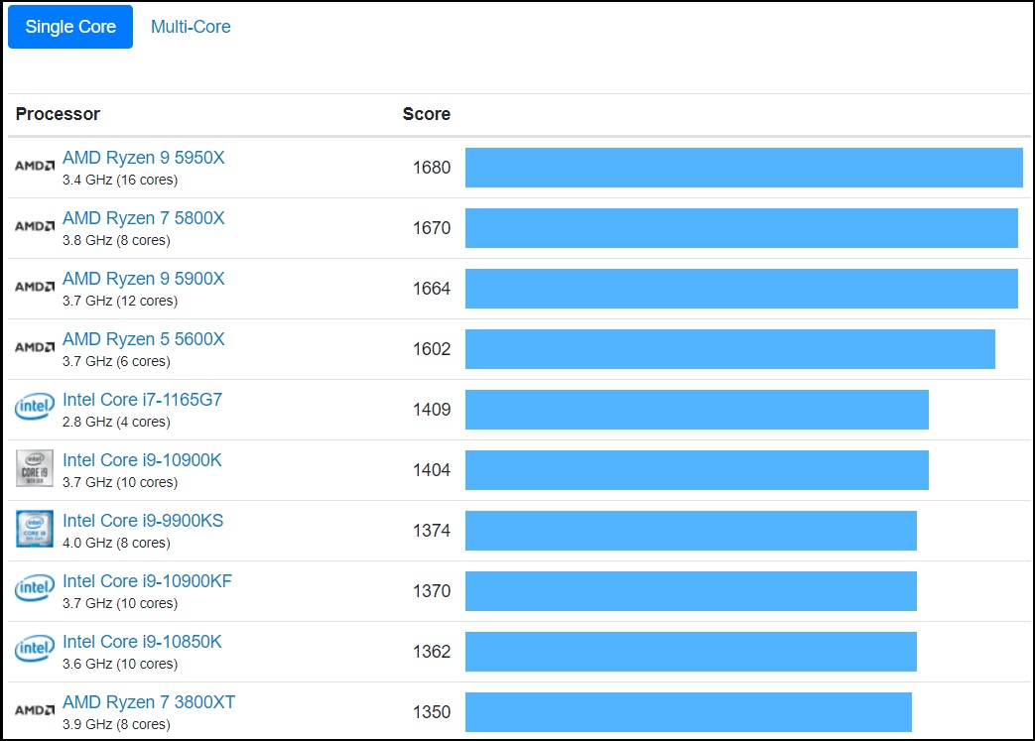Click the score bar for Ryzen 5 5600X
1035x741 pixels.
730,349
